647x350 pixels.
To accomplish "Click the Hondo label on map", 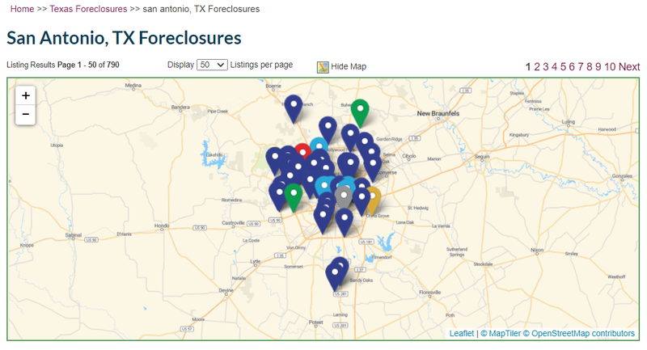I will pyautogui.click(x=162, y=226).
